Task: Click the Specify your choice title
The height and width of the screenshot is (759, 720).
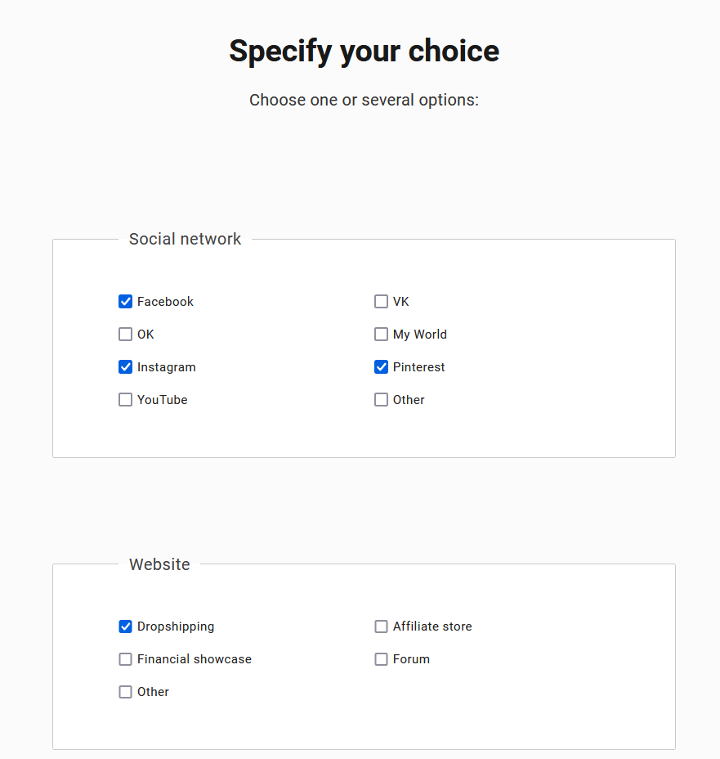Action: pos(364,51)
